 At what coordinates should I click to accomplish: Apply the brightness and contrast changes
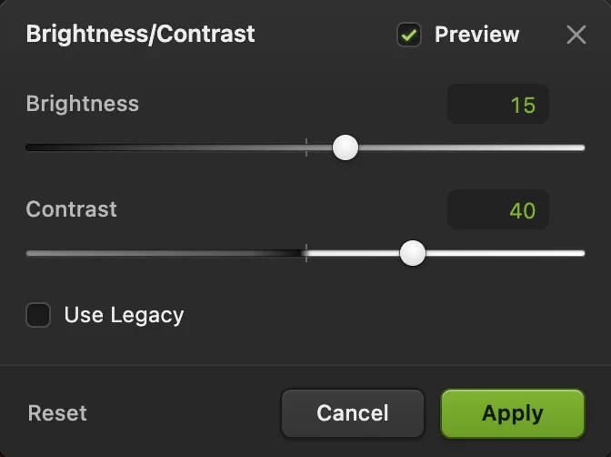[x=513, y=413]
